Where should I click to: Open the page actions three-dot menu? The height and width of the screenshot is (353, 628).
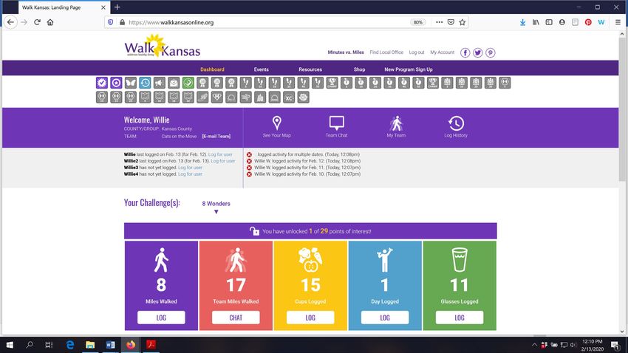[440, 22]
